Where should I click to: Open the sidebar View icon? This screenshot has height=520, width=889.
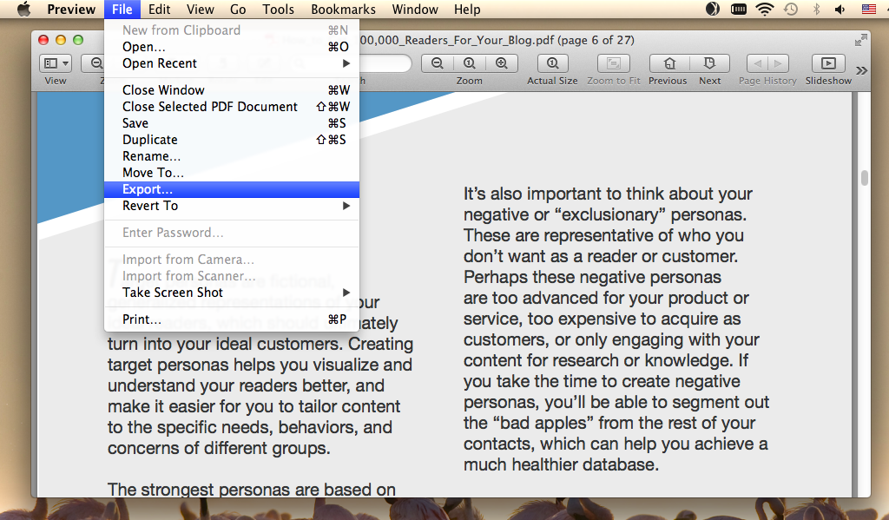(49, 63)
